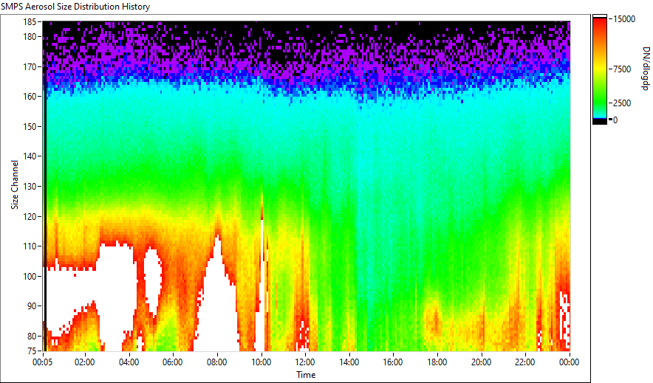Click the 10:00 time axis tick
653x383 pixels.
click(x=261, y=362)
